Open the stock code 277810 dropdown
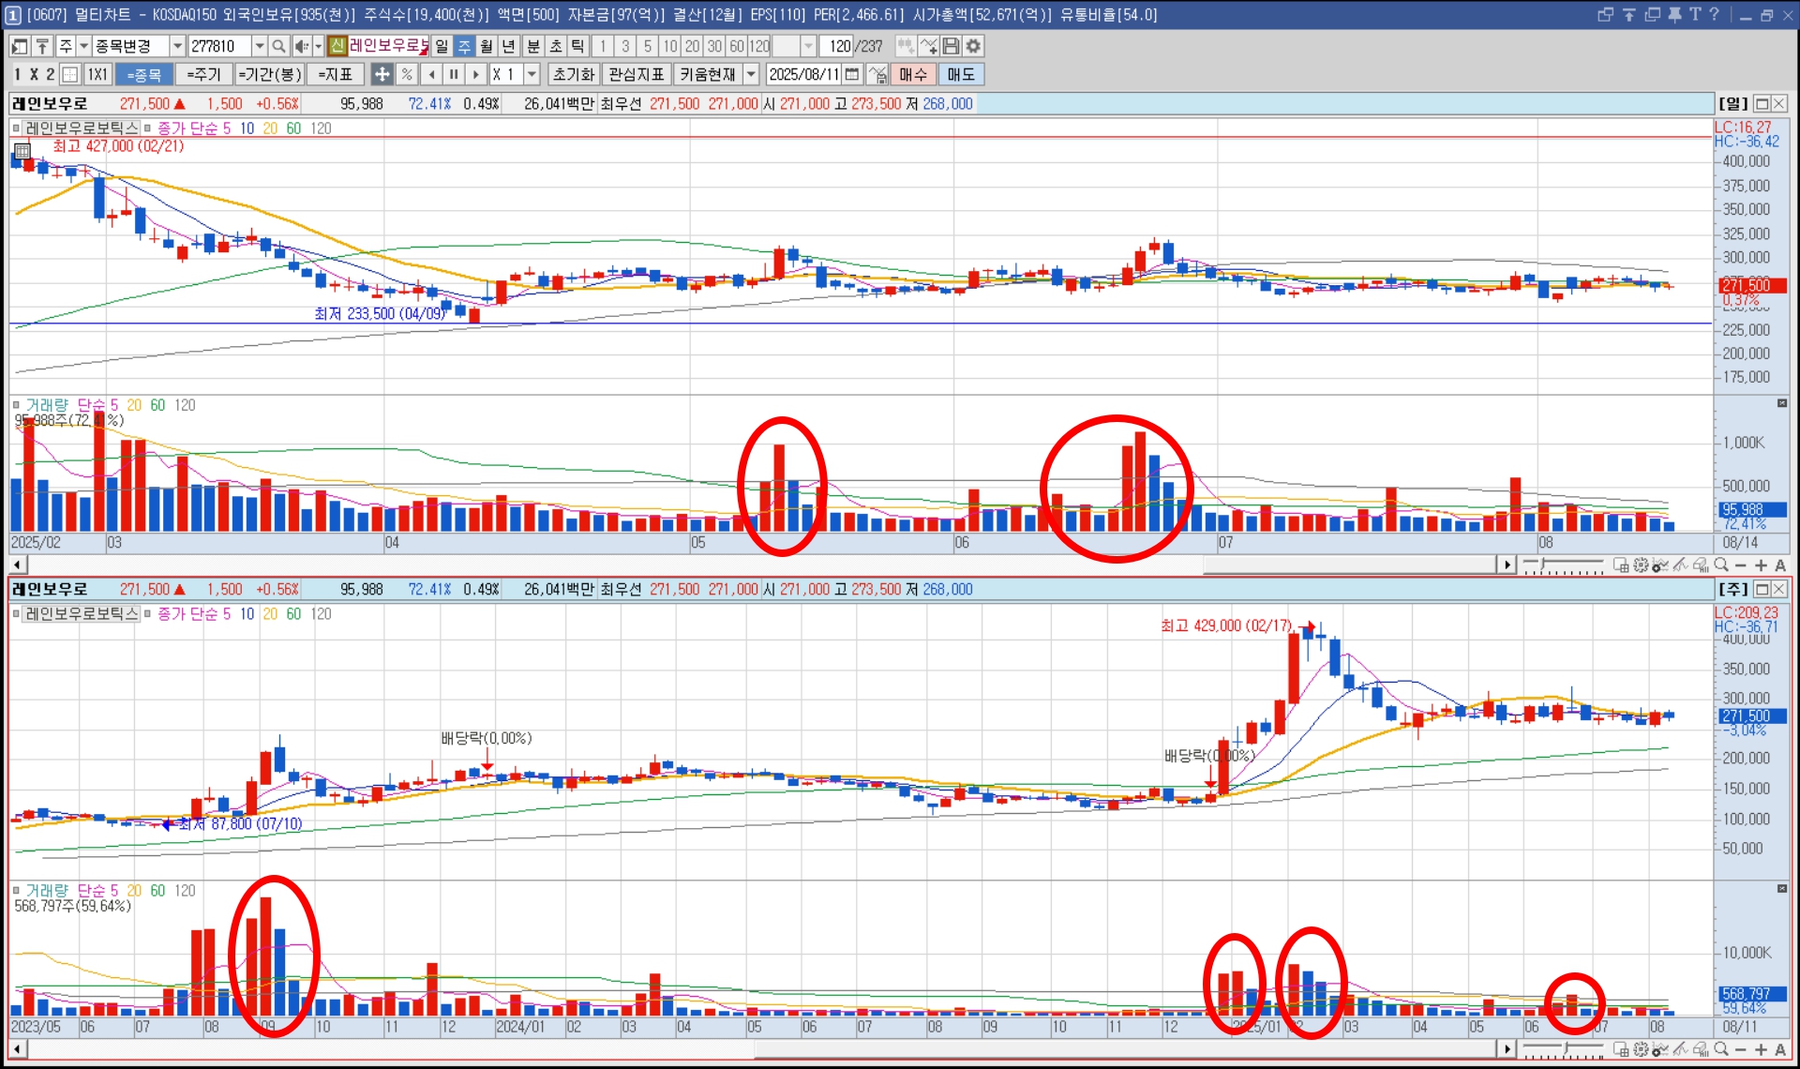The width and height of the screenshot is (1800, 1069). pos(260,46)
